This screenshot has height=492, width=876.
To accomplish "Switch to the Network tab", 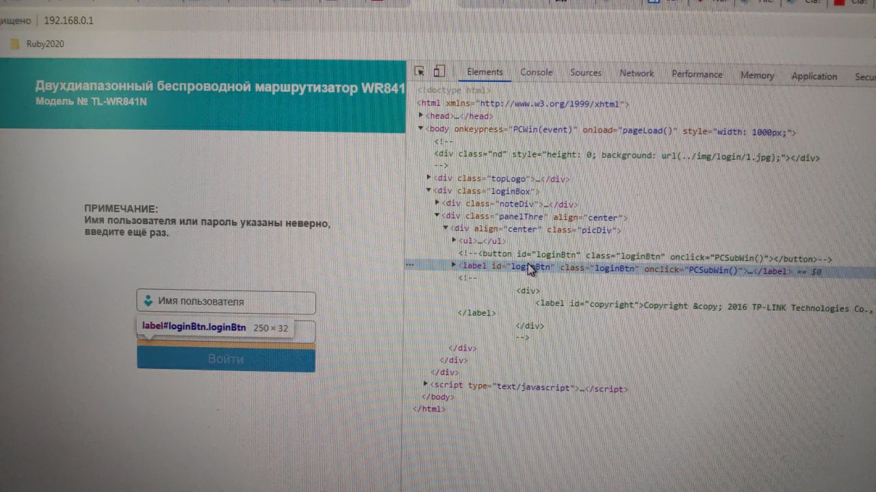I will 636,73.
